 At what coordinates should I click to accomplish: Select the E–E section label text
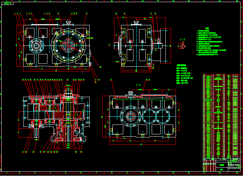[183, 40]
